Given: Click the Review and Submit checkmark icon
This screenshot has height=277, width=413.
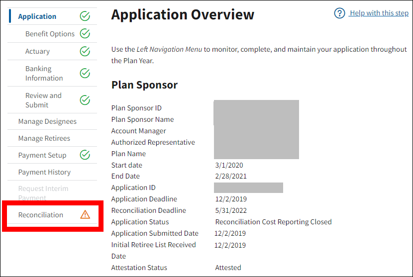Looking at the screenshot, I should click(85, 100).
